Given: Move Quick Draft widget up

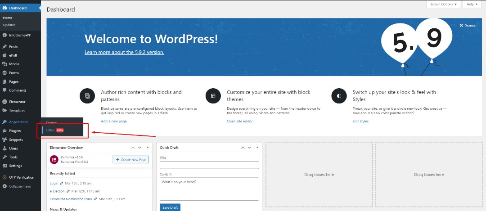Looking at the screenshot, I should coord(243,148).
